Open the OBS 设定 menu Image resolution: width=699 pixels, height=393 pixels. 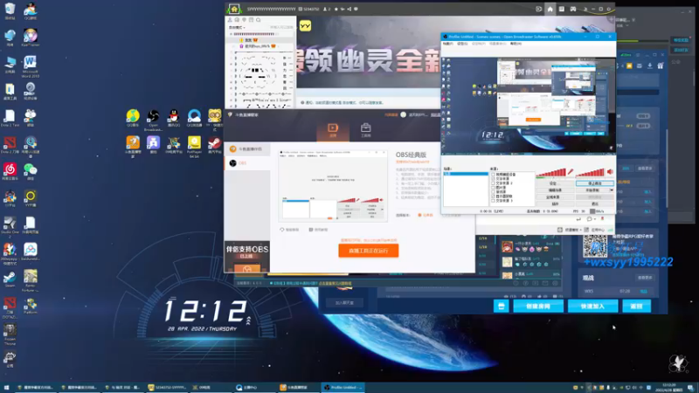tap(462, 44)
